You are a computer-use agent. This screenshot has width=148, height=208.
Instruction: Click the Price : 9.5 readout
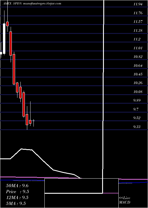(17, 192)
